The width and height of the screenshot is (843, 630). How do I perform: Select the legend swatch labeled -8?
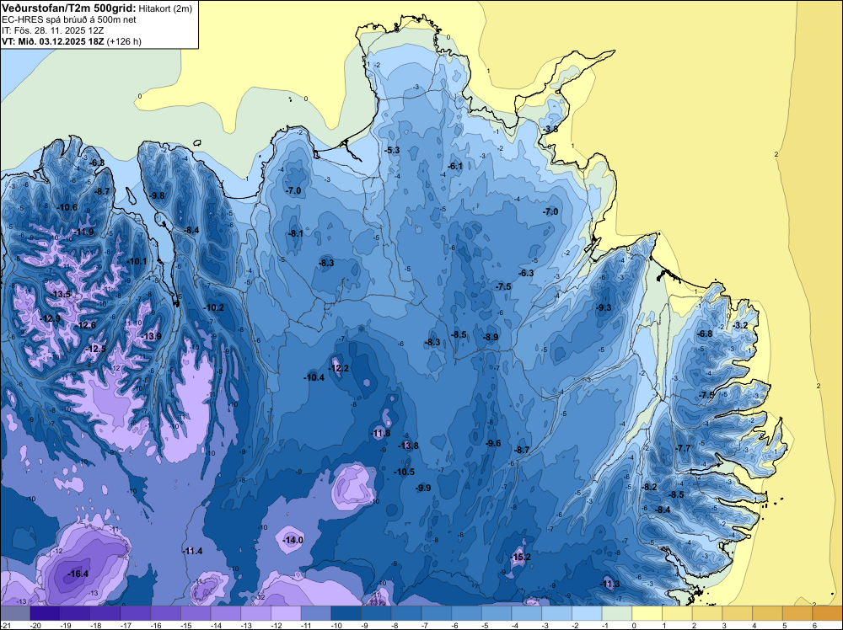click(x=406, y=613)
